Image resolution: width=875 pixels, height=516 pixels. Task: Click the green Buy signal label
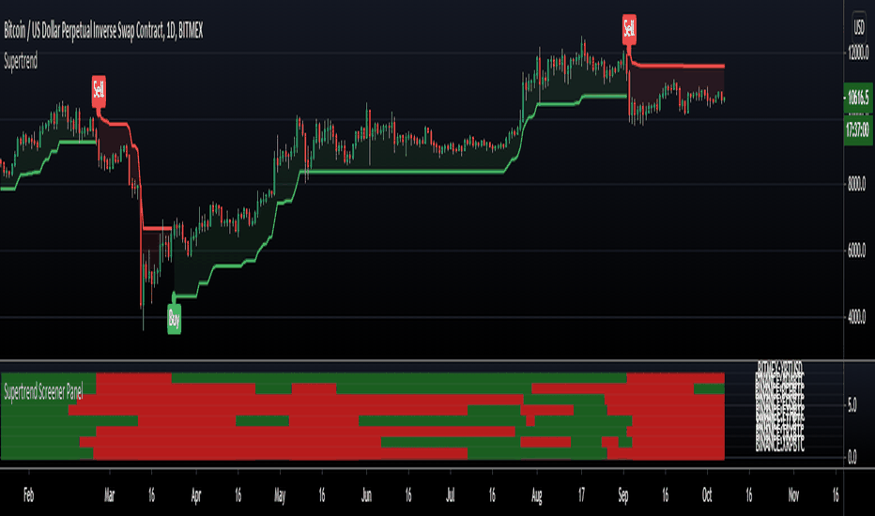point(174,319)
